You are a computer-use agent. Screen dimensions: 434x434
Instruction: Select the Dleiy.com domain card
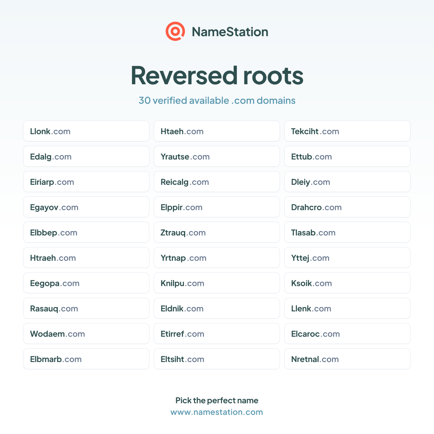tap(347, 182)
